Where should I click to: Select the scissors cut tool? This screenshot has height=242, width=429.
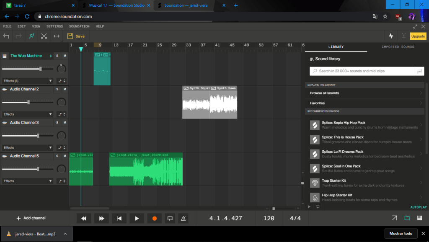pos(44,36)
